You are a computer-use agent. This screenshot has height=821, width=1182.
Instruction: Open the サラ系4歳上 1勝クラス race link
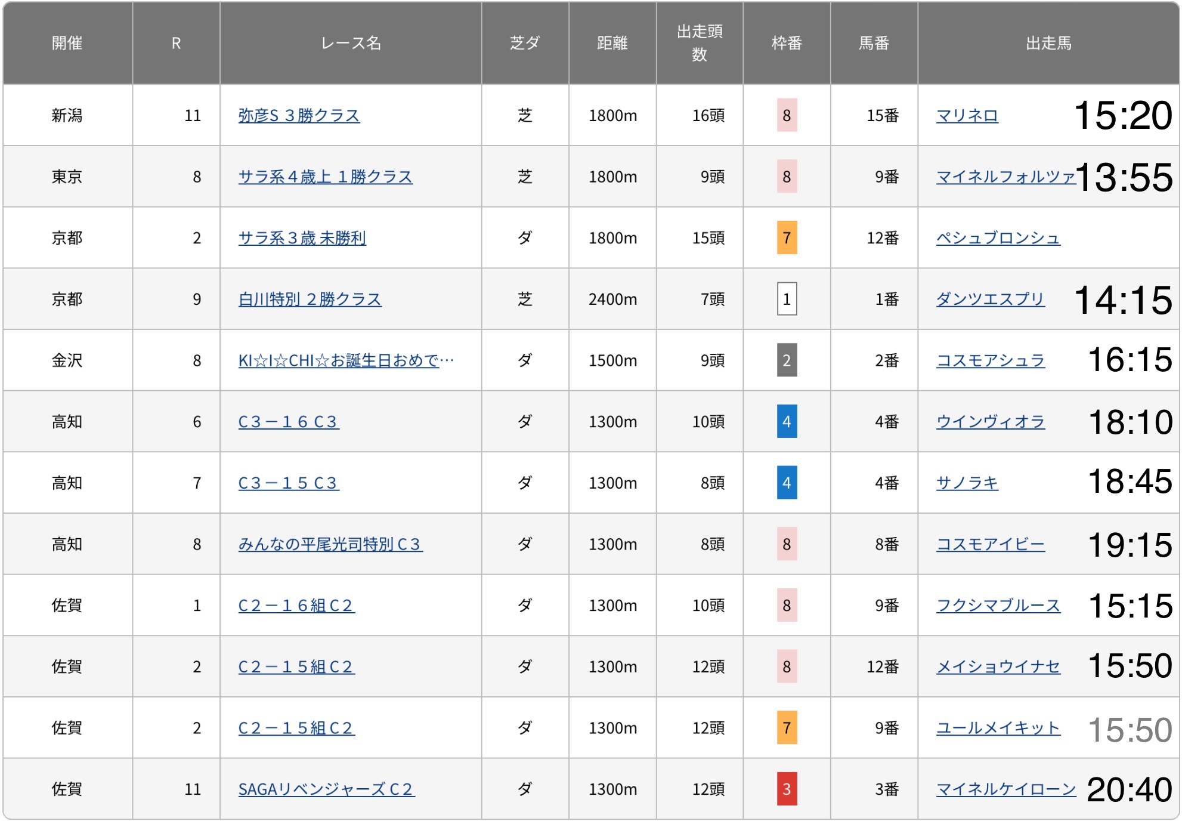click(x=325, y=177)
